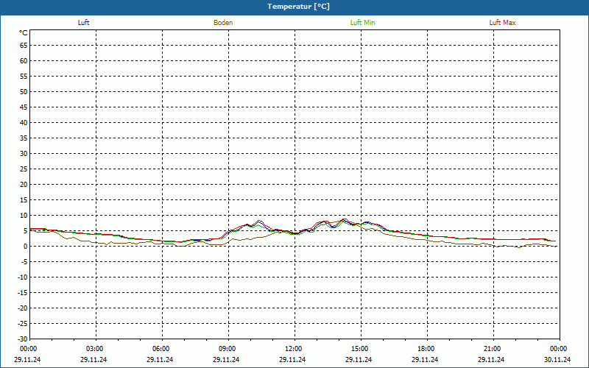The image size is (589, 368).
Task: Click the 21:00 time axis label
Action: click(x=491, y=349)
